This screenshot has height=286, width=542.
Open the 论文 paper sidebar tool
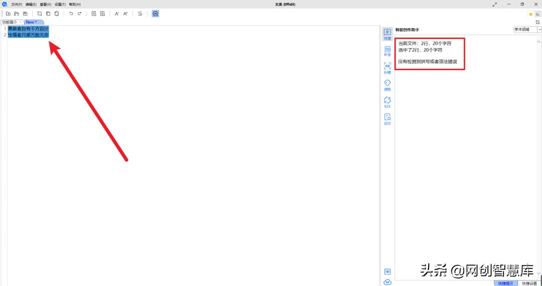point(387,119)
